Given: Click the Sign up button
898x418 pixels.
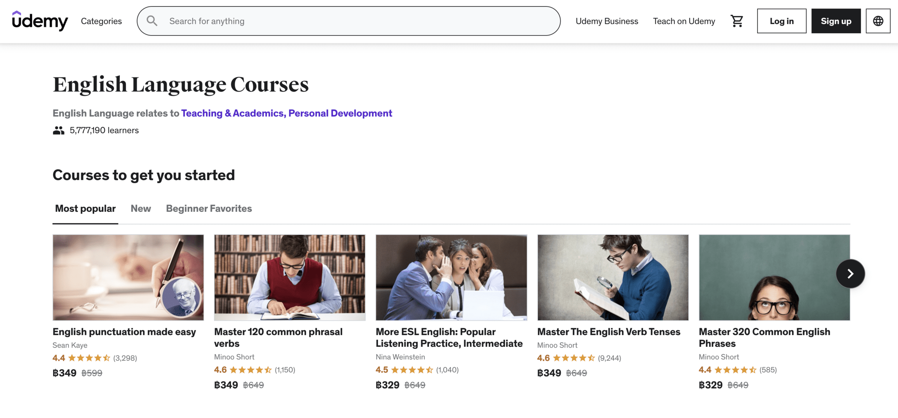Looking at the screenshot, I should coord(836,21).
